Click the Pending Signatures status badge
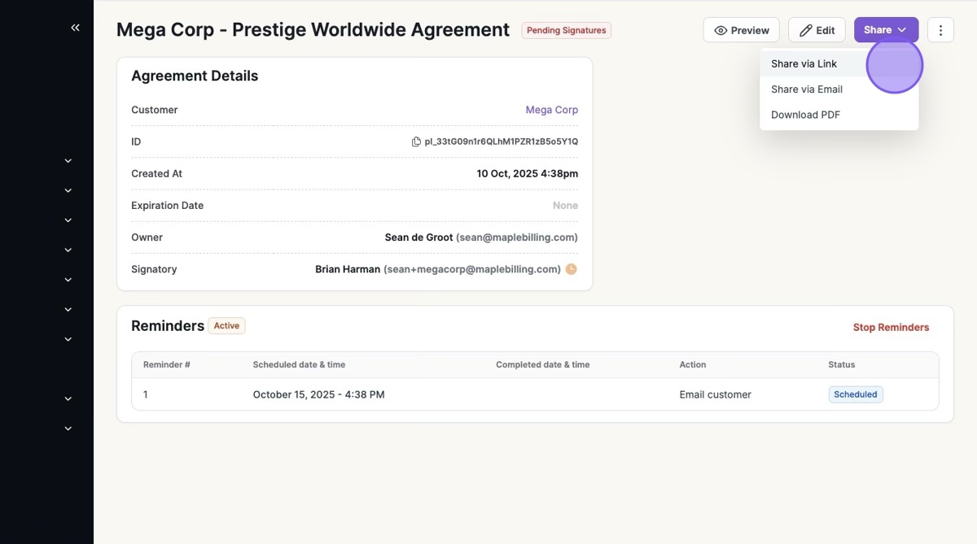Image resolution: width=977 pixels, height=544 pixels. [x=566, y=31]
